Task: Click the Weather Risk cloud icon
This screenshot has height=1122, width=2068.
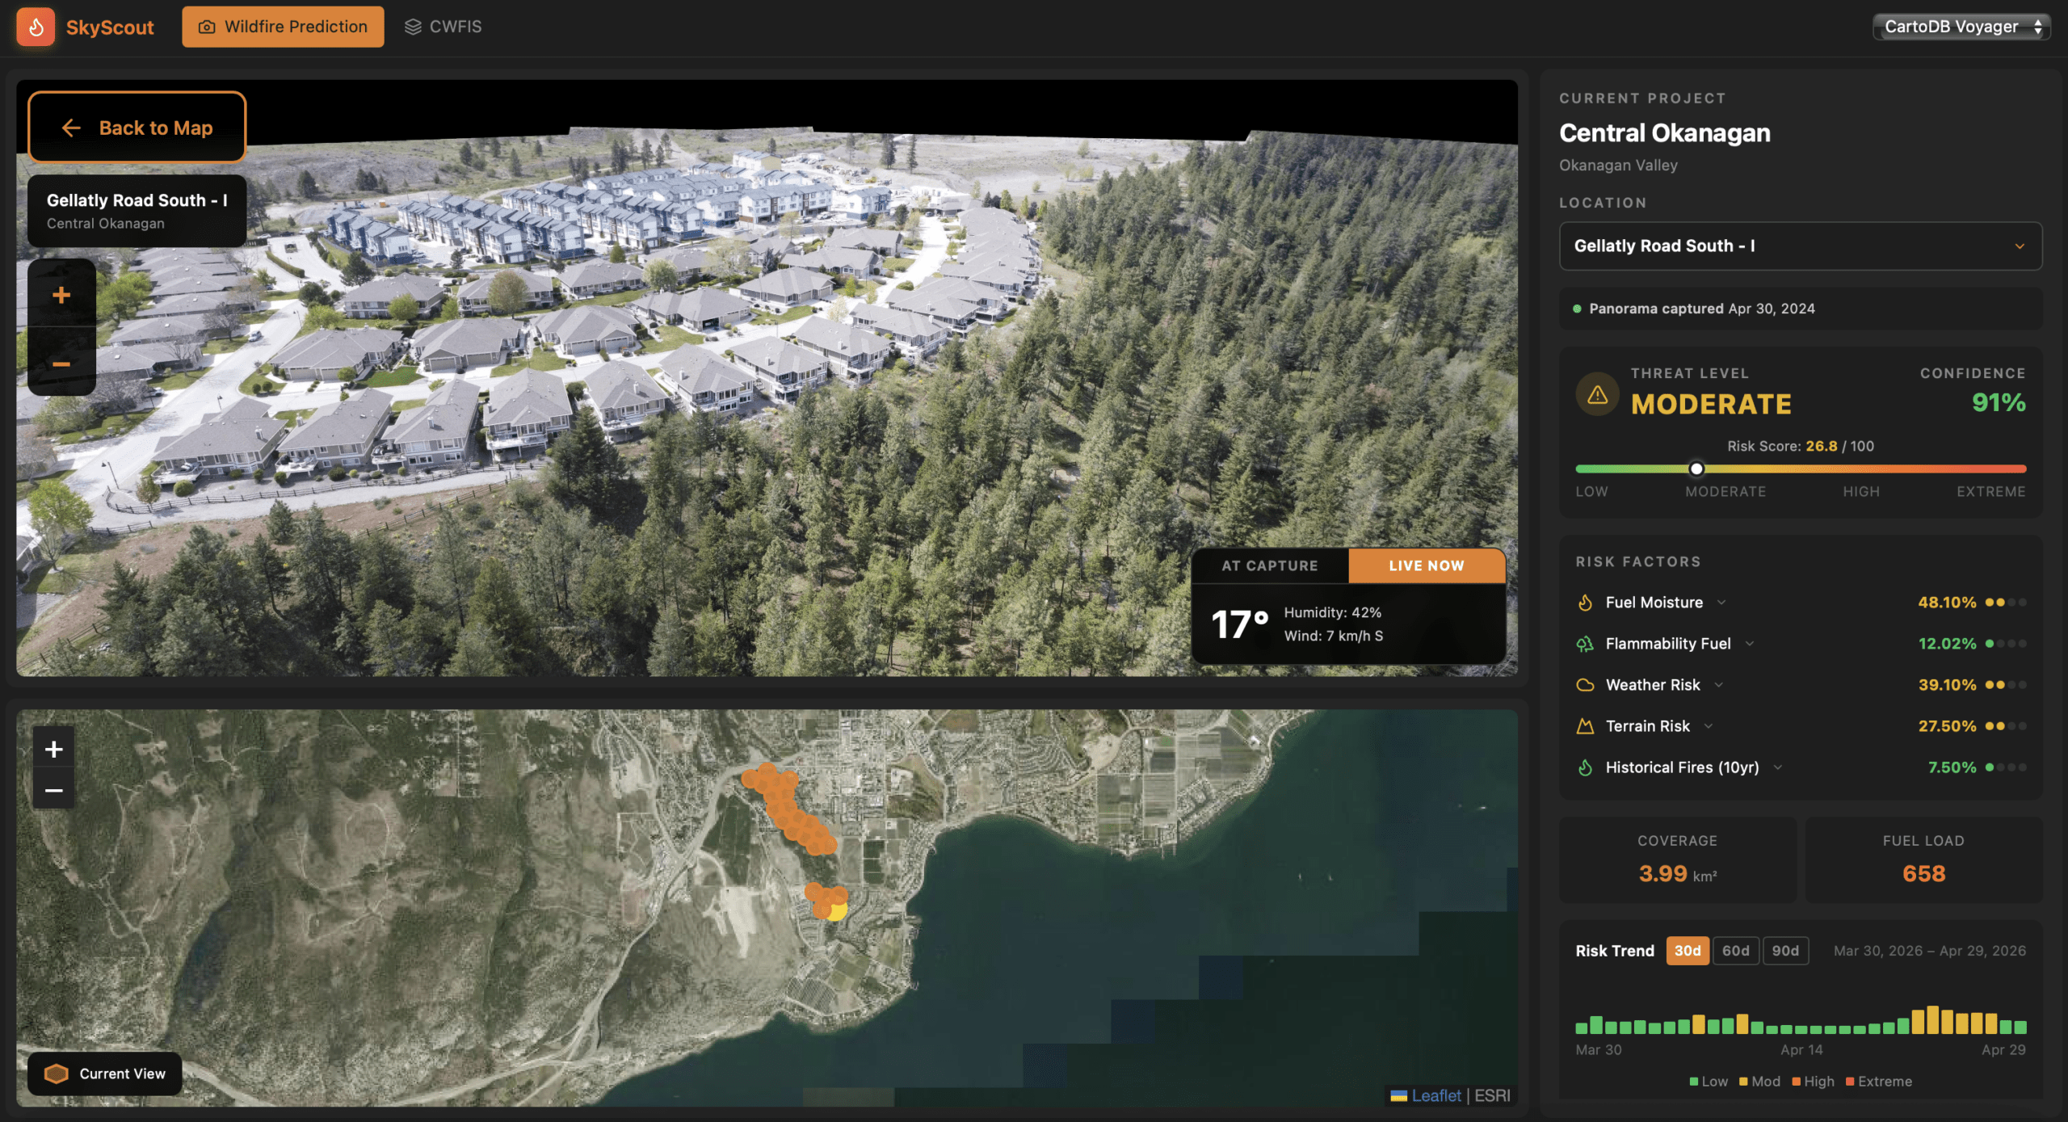Action: (x=1585, y=685)
